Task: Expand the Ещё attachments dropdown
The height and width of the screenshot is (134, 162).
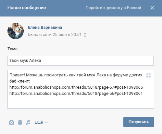Action: [41, 122]
